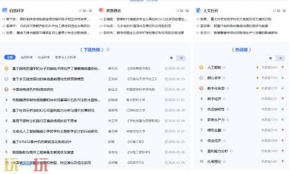Click the bronze medal beside 数字化转型

click(x=201, y=88)
